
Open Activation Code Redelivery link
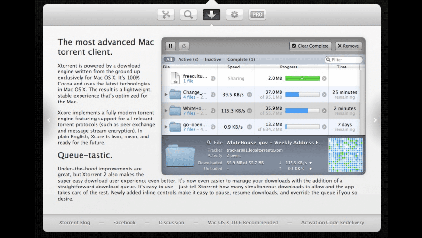click(333, 222)
